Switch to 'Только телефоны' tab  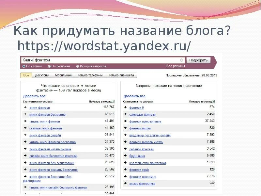click(x=90, y=75)
